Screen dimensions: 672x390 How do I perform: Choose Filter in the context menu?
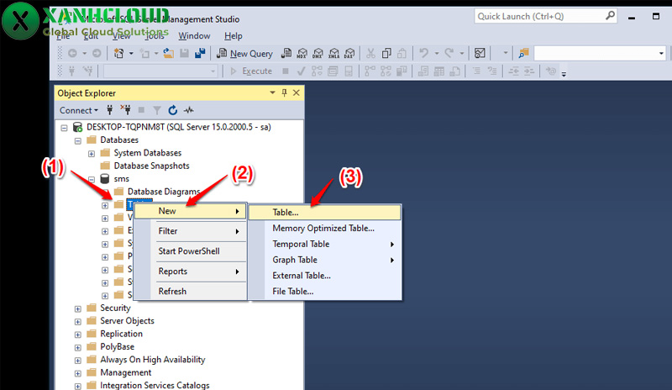tap(191, 231)
